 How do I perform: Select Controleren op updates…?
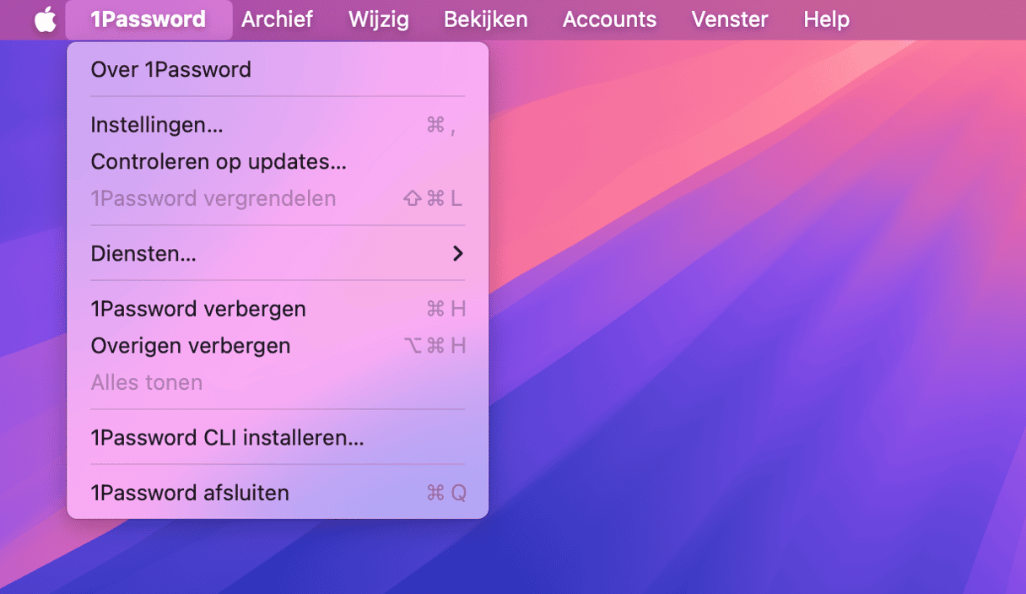pos(278,162)
